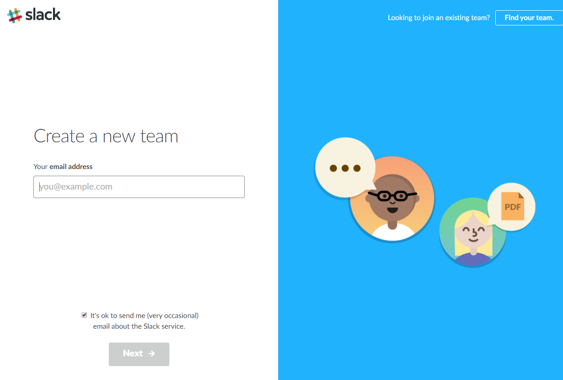Click the "Your email address" label
The image size is (563, 380).
pyautogui.click(x=63, y=166)
